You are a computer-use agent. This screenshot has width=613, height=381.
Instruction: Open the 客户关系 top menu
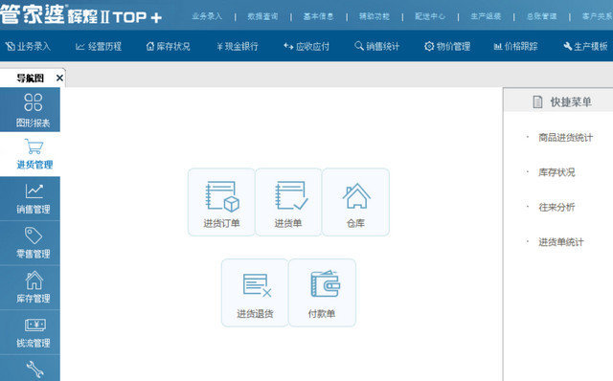[x=597, y=16]
